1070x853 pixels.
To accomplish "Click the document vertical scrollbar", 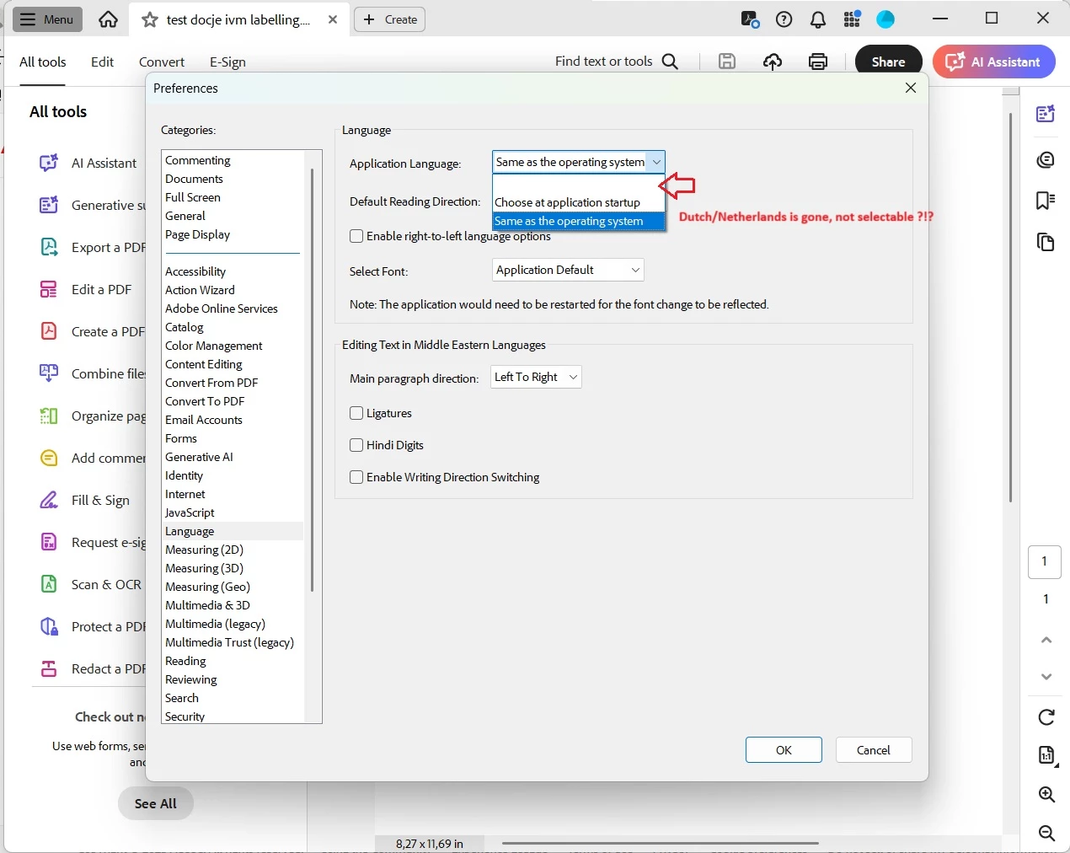I will 1010,308.
